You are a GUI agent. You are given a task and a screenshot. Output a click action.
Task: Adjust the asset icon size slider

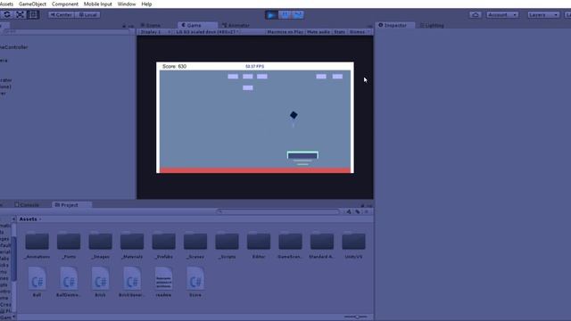[x=356, y=317]
